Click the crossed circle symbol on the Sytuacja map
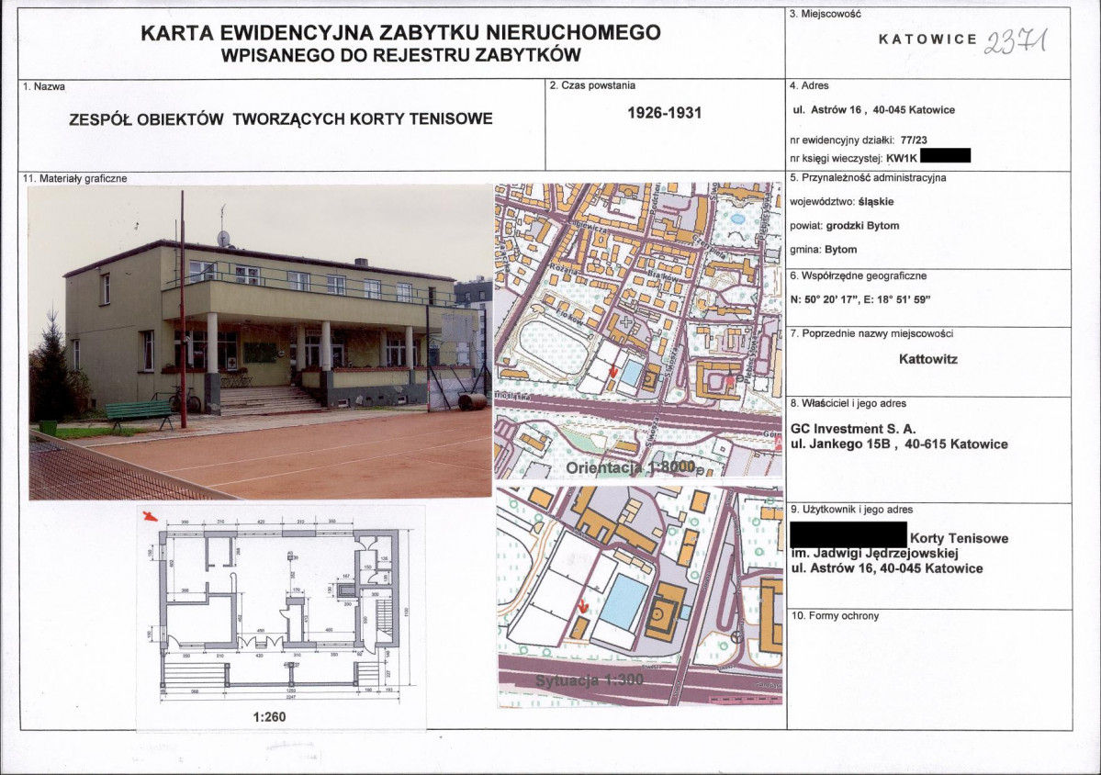 pyautogui.click(x=736, y=636)
